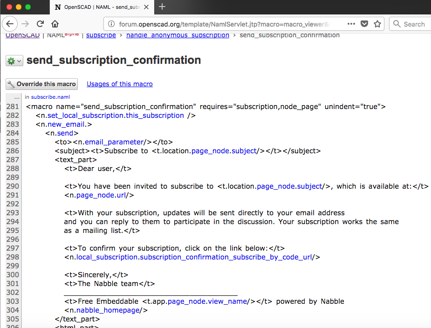Go to the browser home page

(x=55, y=24)
